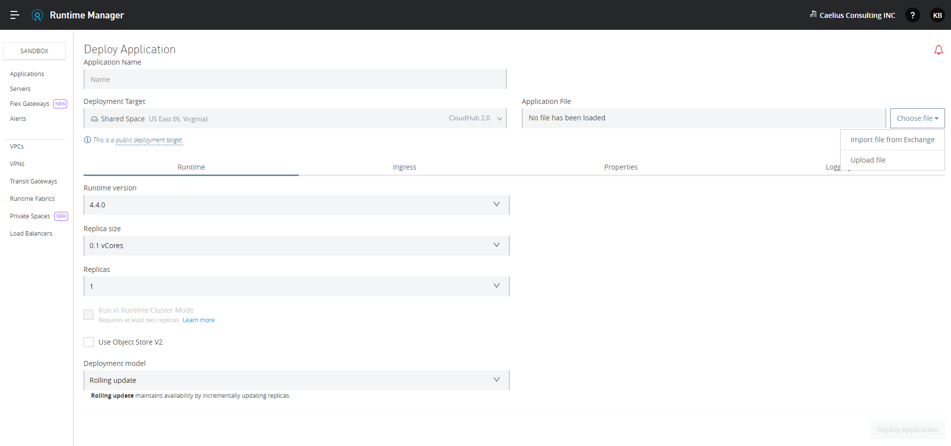Image resolution: width=951 pixels, height=446 pixels.
Task: Open Flex Gateways in the sidebar
Action: point(29,104)
